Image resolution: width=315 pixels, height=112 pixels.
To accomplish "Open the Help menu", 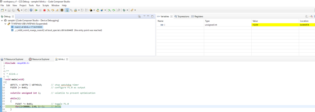I will [64, 6].
